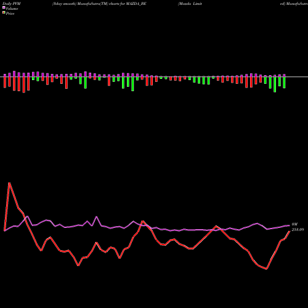The image size is (308, 308).
Task: Click the 'MAZDA_BE' chart title text
Action: point(136,4)
